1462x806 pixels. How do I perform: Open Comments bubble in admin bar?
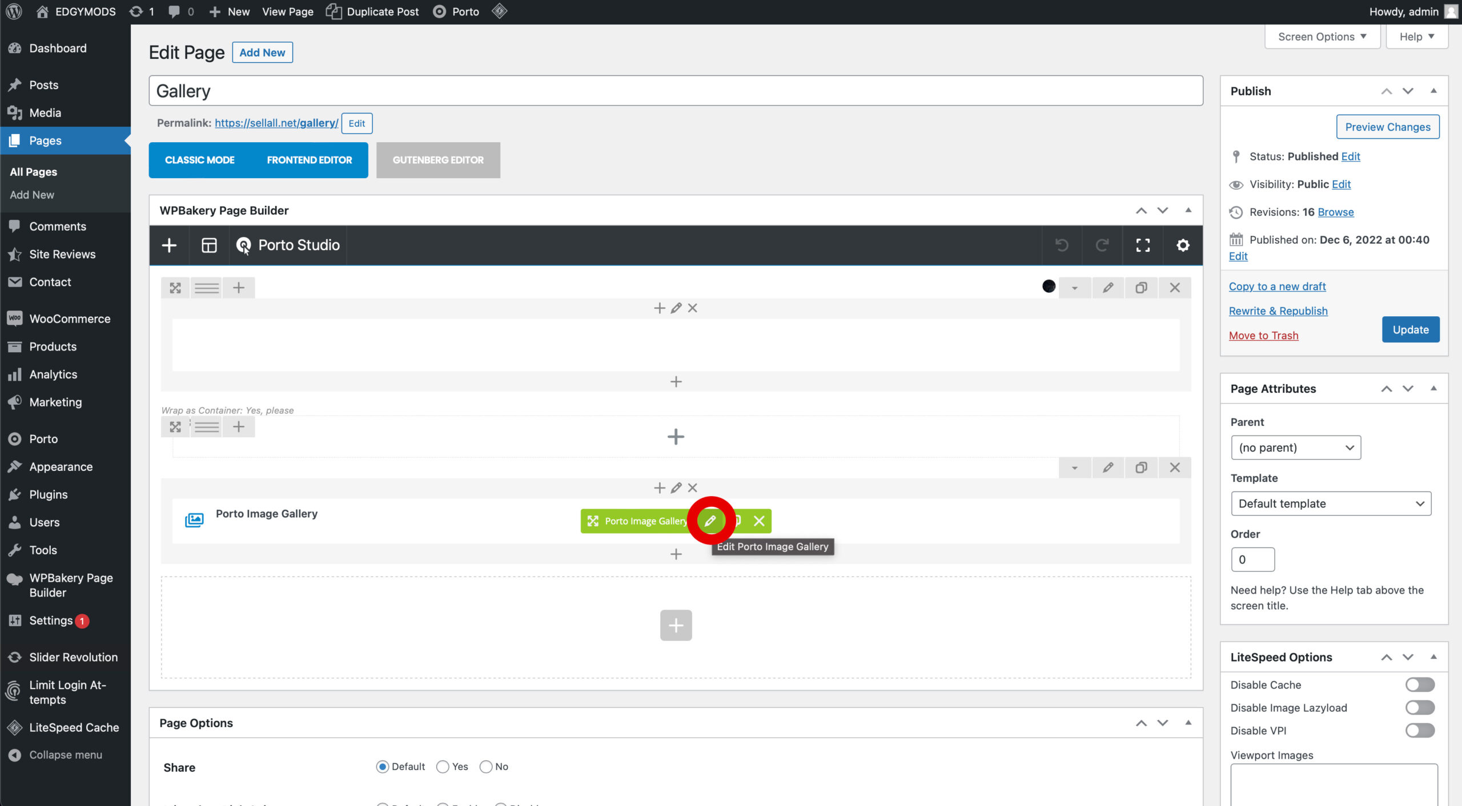[x=181, y=11]
